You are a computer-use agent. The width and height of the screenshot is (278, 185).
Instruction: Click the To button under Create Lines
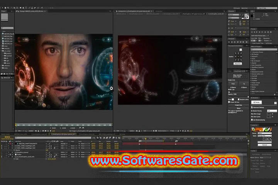tap(244, 84)
